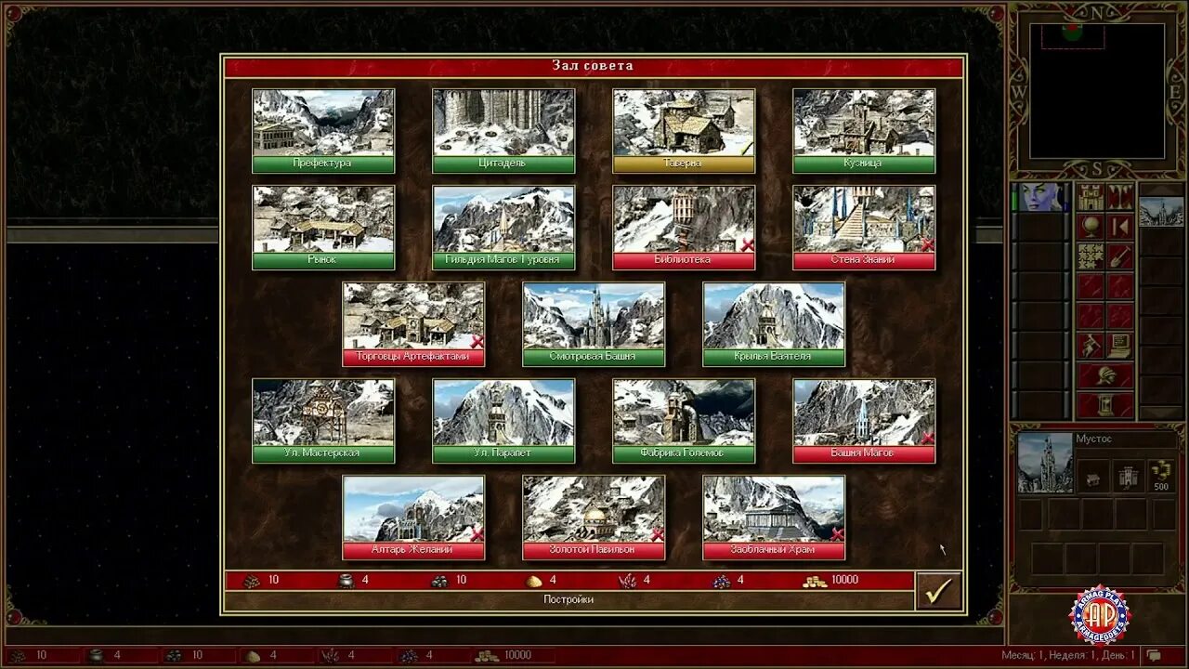Viewport: 1189px width, 669px height.
Task: End turn with the hourglass button
Action: pos(1105,405)
